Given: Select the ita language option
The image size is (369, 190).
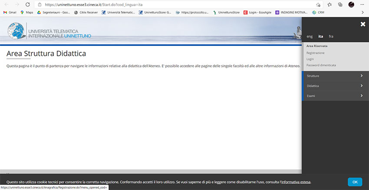Looking at the screenshot, I should coord(320,36).
